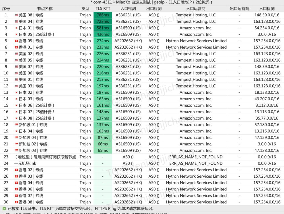
Task: Click the Hong Kong flag beside 香港 02 | 专线
Action: [x=16, y=170]
